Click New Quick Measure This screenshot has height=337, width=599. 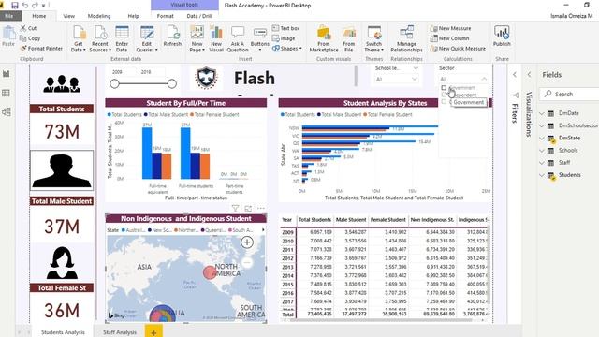click(x=458, y=49)
